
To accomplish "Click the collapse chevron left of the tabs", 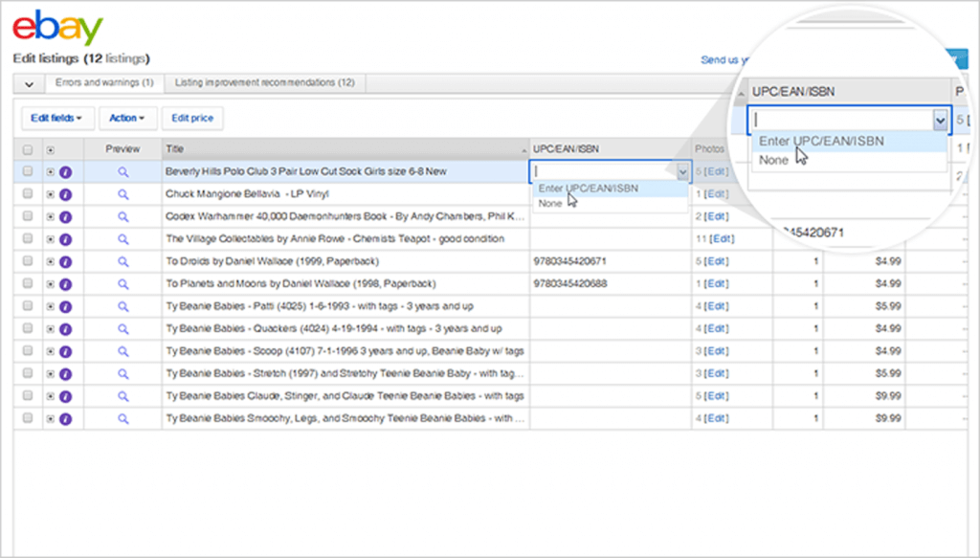I will click(28, 82).
